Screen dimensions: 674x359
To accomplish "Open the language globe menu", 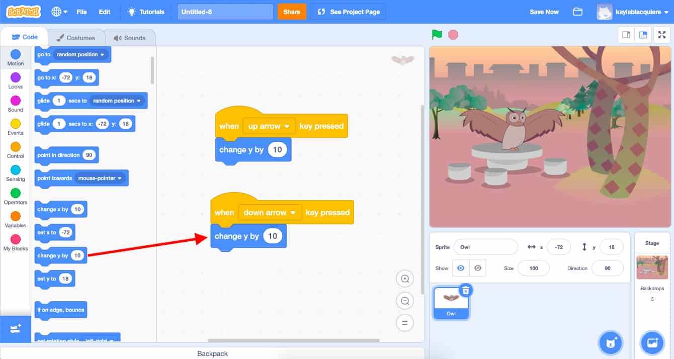I will tap(59, 12).
